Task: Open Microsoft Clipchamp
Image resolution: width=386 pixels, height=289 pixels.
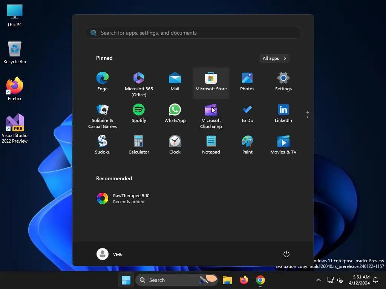Action: (211, 116)
